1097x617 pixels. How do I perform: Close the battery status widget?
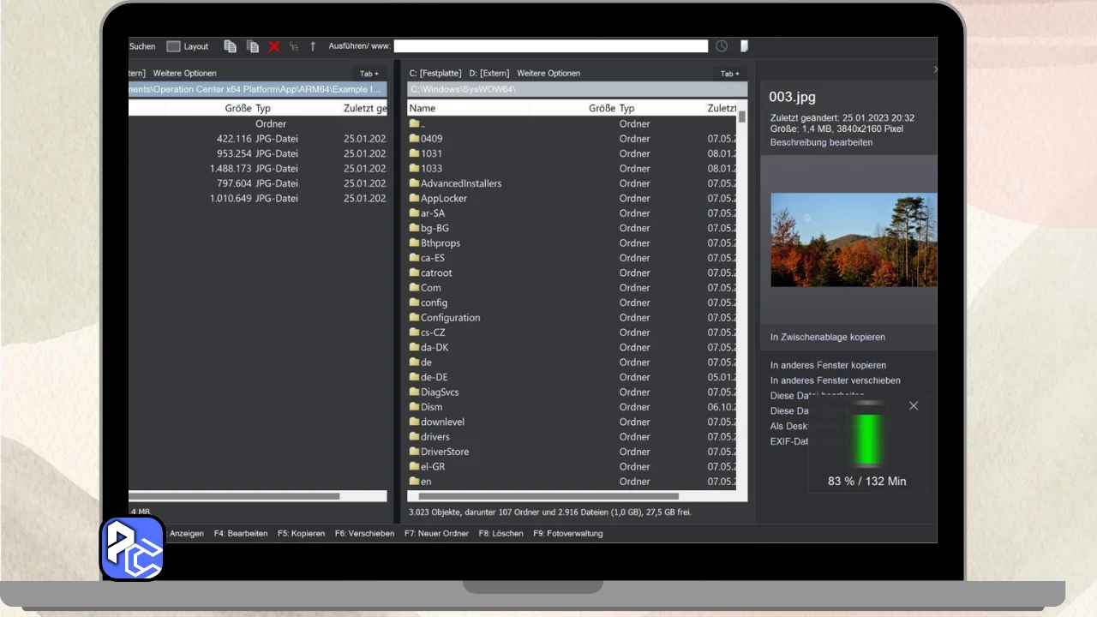coord(914,405)
